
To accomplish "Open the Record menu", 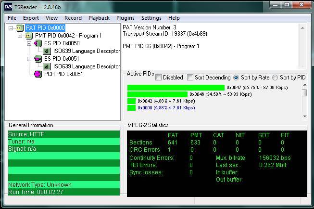I will [73, 18].
